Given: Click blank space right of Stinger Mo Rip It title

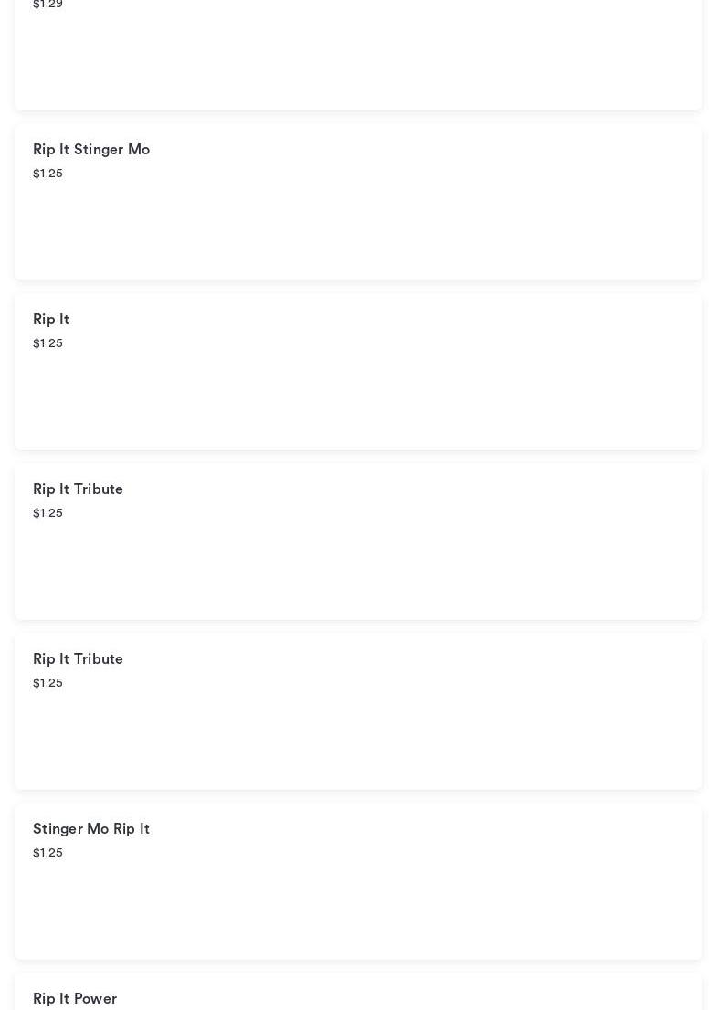Looking at the screenshot, I should pyautogui.click(x=411, y=829).
